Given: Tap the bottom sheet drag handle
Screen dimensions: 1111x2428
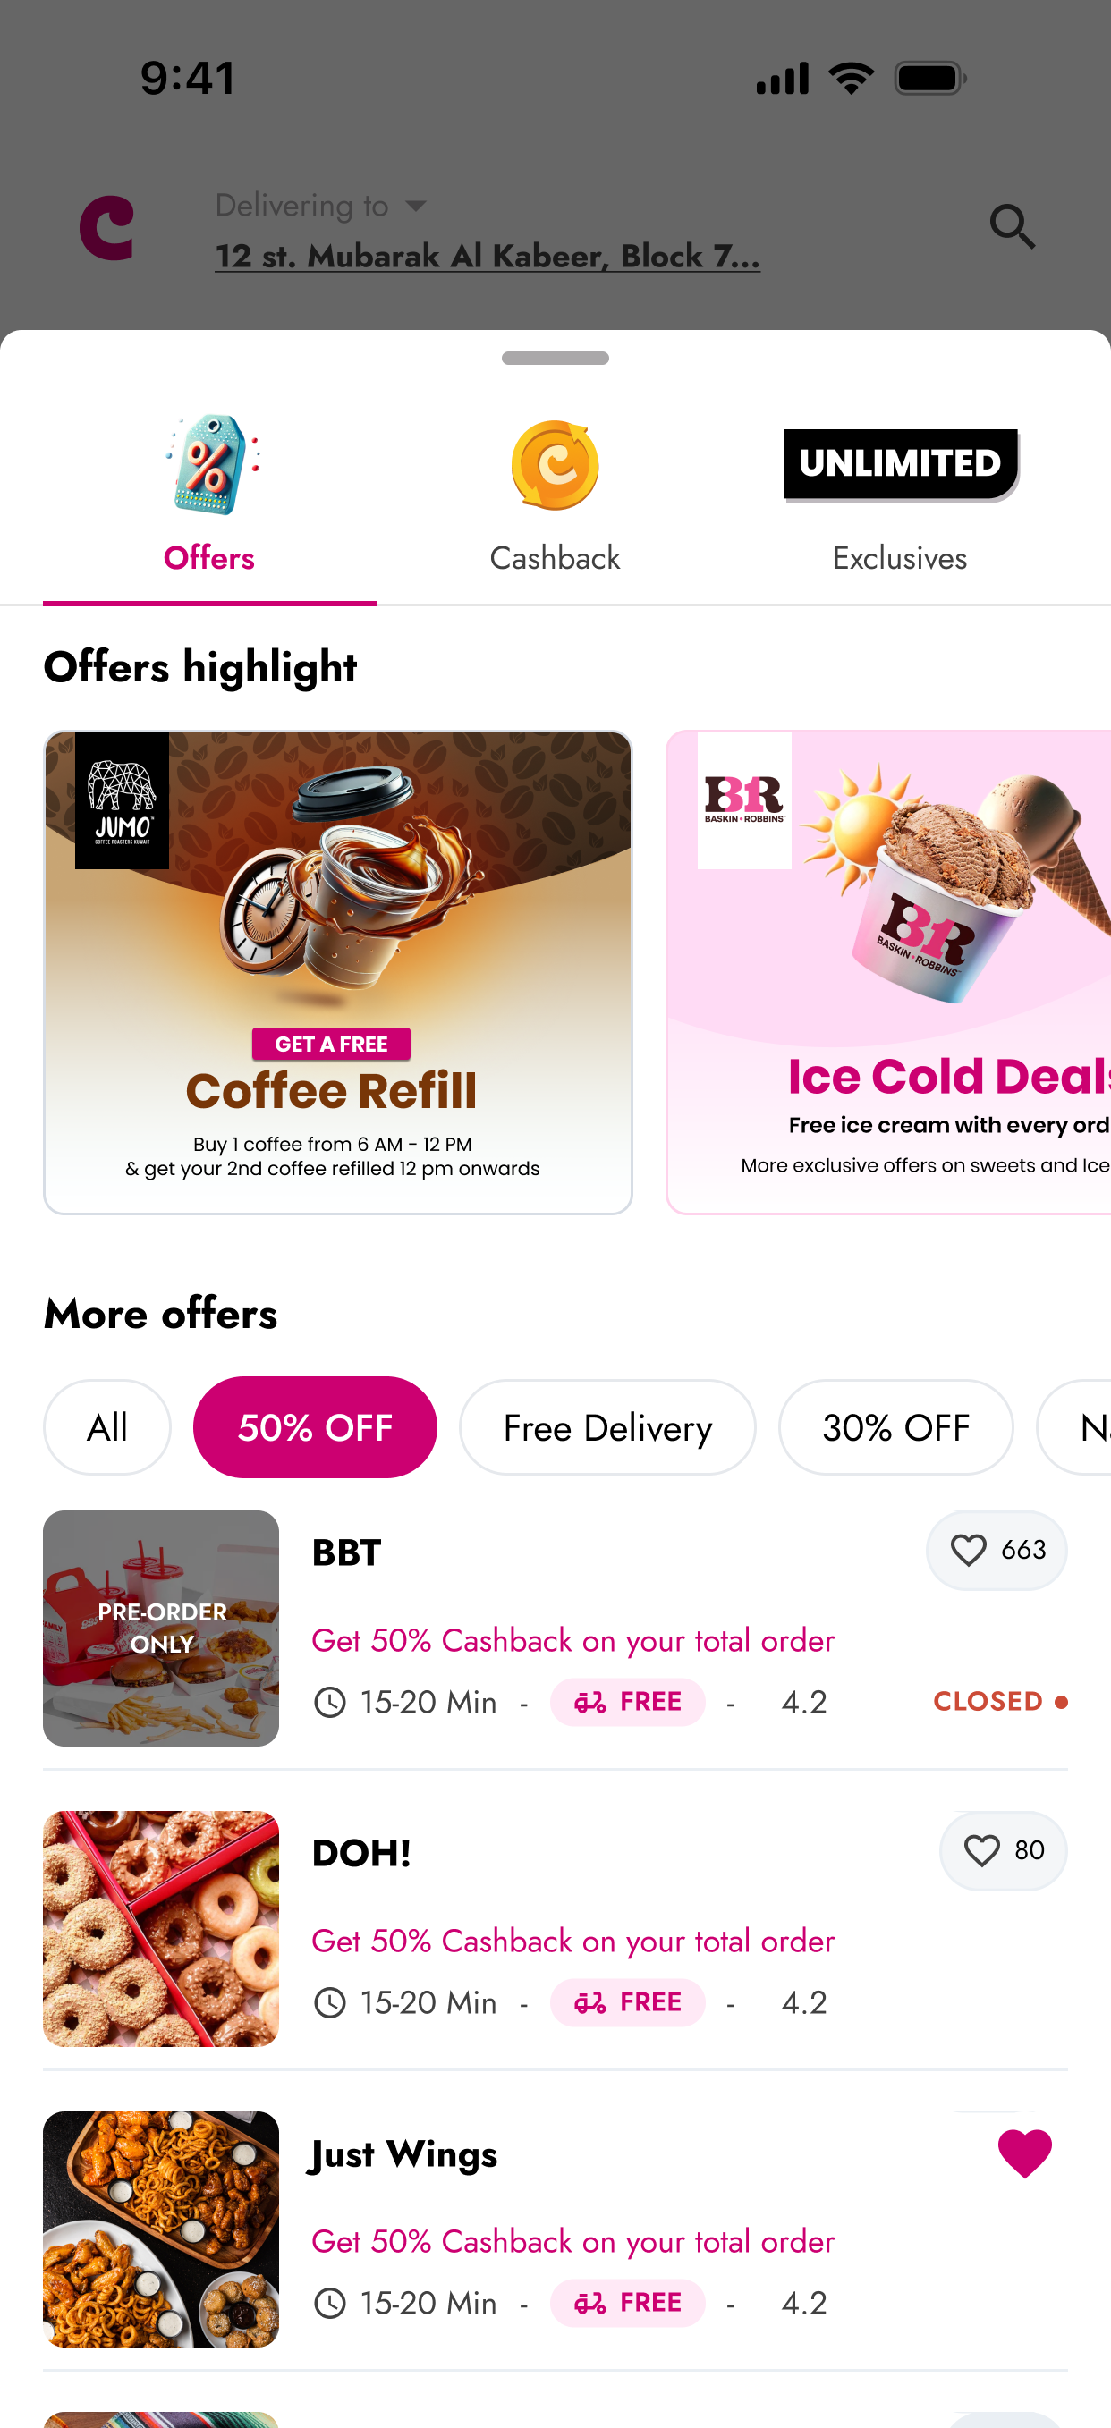Looking at the screenshot, I should pos(555,359).
